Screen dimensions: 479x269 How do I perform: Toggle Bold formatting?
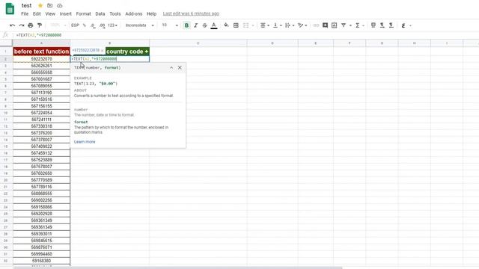[x=186, y=25]
